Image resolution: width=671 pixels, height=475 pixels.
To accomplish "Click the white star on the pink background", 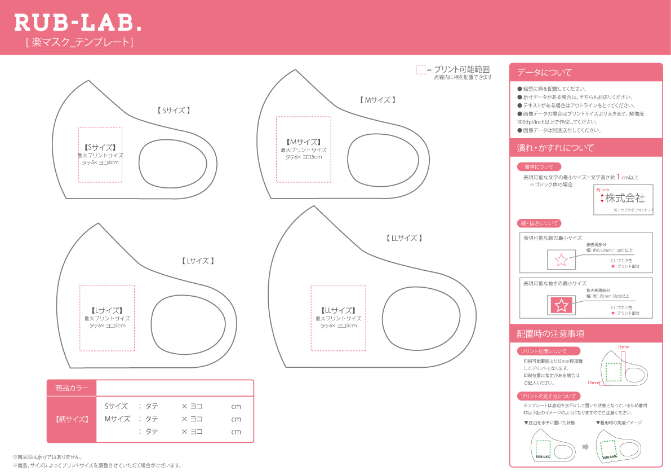I will pyautogui.click(x=561, y=305).
